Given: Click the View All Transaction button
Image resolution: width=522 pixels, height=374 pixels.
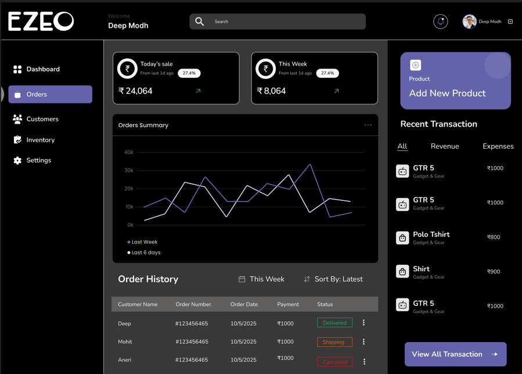Looking at the screenshot, I should tap(455, 354).
